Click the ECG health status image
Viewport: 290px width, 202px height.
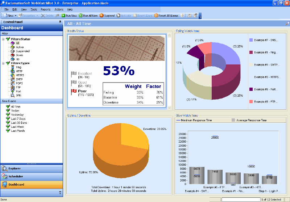117,48
